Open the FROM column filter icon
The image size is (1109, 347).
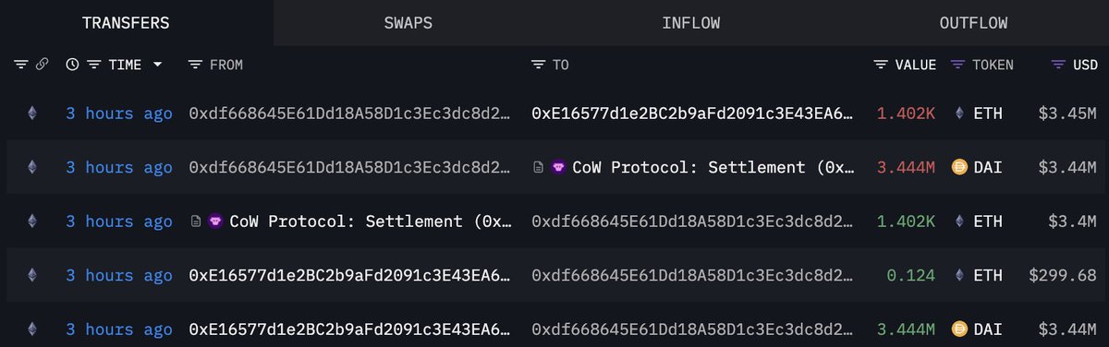[195, 66]
